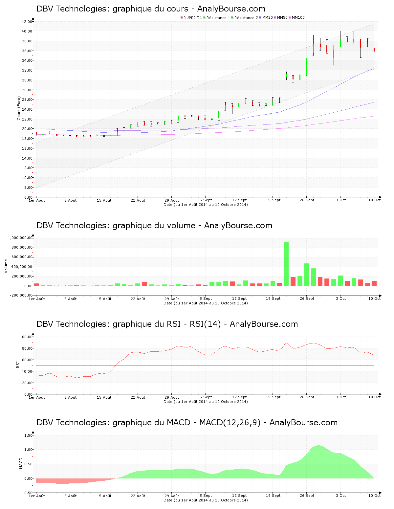Click the 'graphique du volume' chart title

coord(154,226)
